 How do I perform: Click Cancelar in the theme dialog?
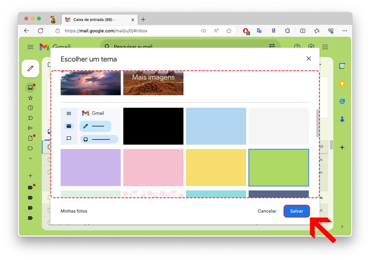[x=267, y=211]
